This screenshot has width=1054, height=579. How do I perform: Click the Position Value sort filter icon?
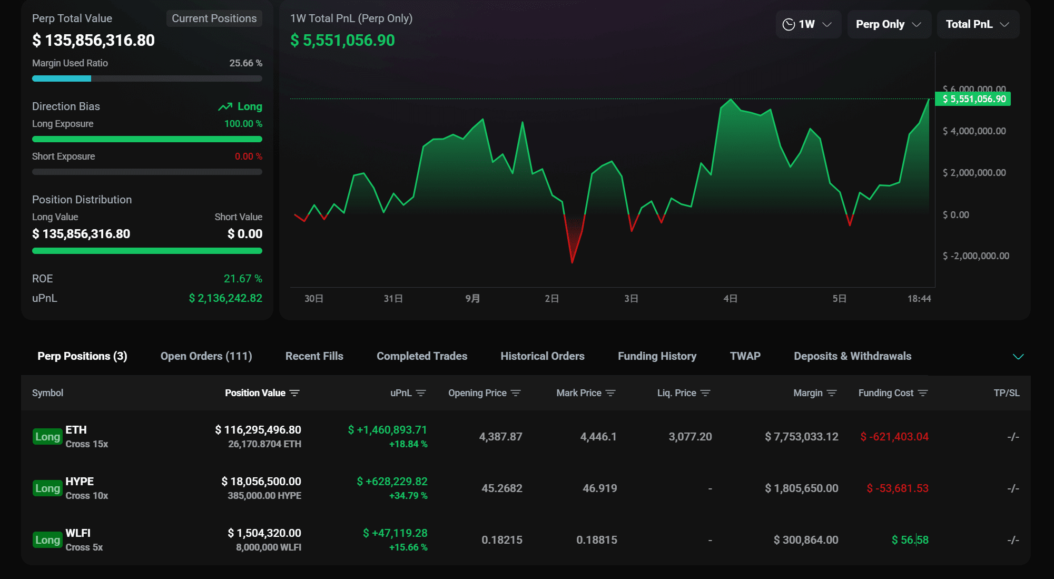(x=294, y=393)
